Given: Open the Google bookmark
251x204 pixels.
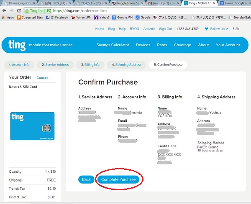Looking at the screenshot, I should (143, 18).
